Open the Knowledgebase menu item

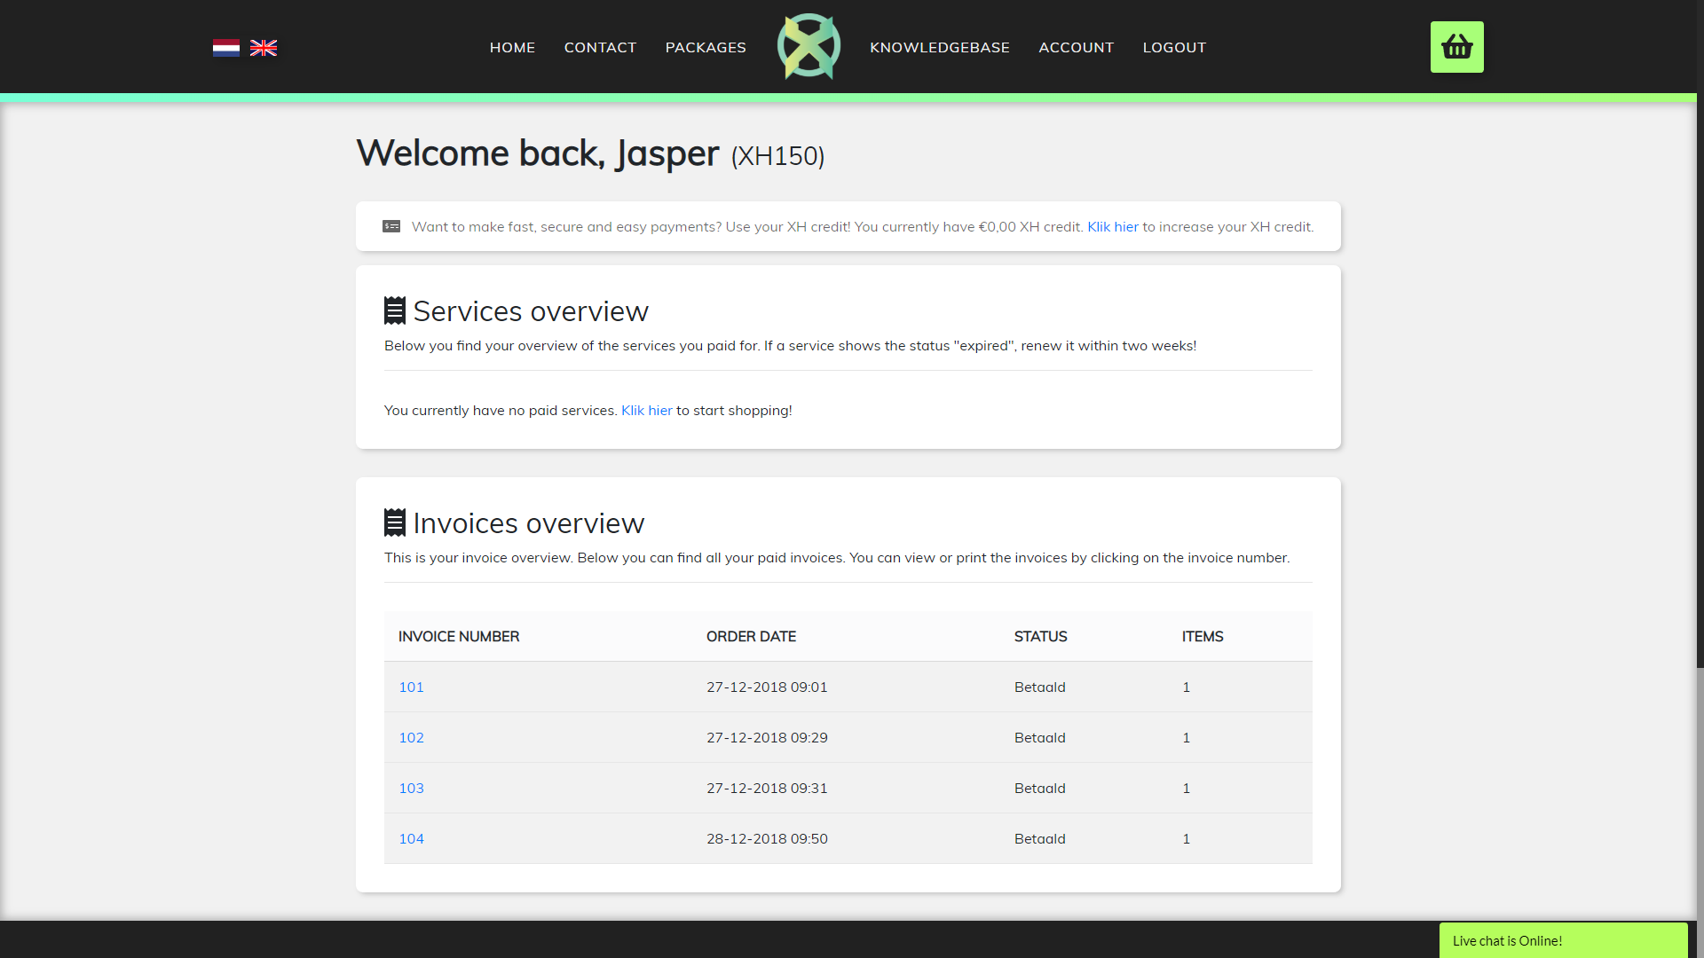(940, 47)
